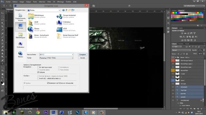Open the 'Nom du fichier' dropdown arrow
Screen dimensions: 206x115
click(x=72, y=55)
